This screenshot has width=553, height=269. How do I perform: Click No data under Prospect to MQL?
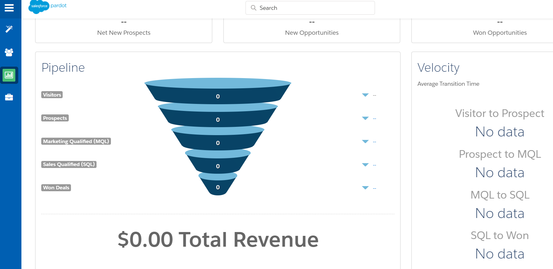pos(500,172)
